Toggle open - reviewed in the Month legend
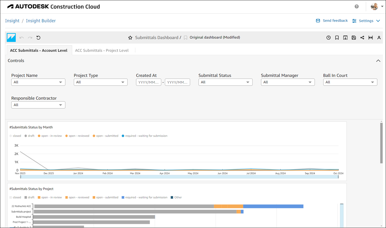386x228 pixels. tap(77, 136)
